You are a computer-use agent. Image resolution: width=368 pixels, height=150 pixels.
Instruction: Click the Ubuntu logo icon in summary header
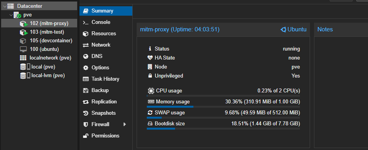[x=283, y=30]
